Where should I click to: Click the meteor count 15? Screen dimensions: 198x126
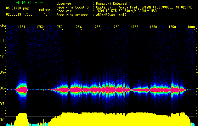pos(46,14)
